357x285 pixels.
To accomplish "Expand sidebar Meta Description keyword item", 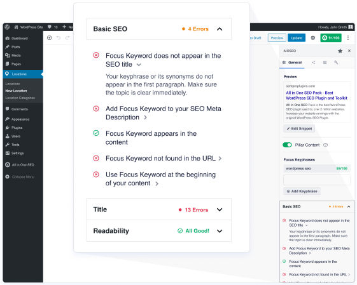I will (x=310, y=253).
